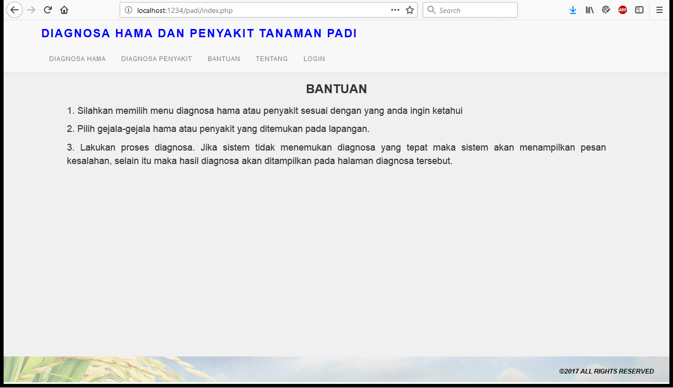Click the address bar showing localhost URL
The width and height of the screenshot is (673, 388).
(259, 10)
